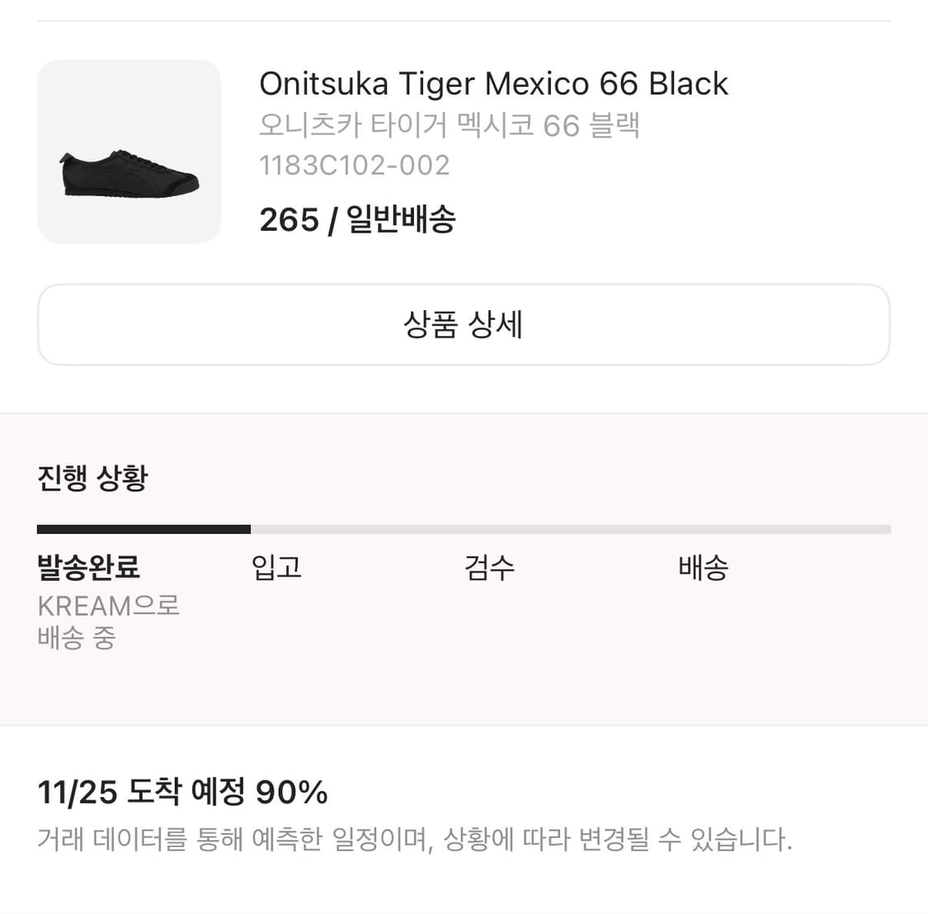
Task: Click the 'KREAM으로 배송 중' status text
Action: click(x=108, y=622)
